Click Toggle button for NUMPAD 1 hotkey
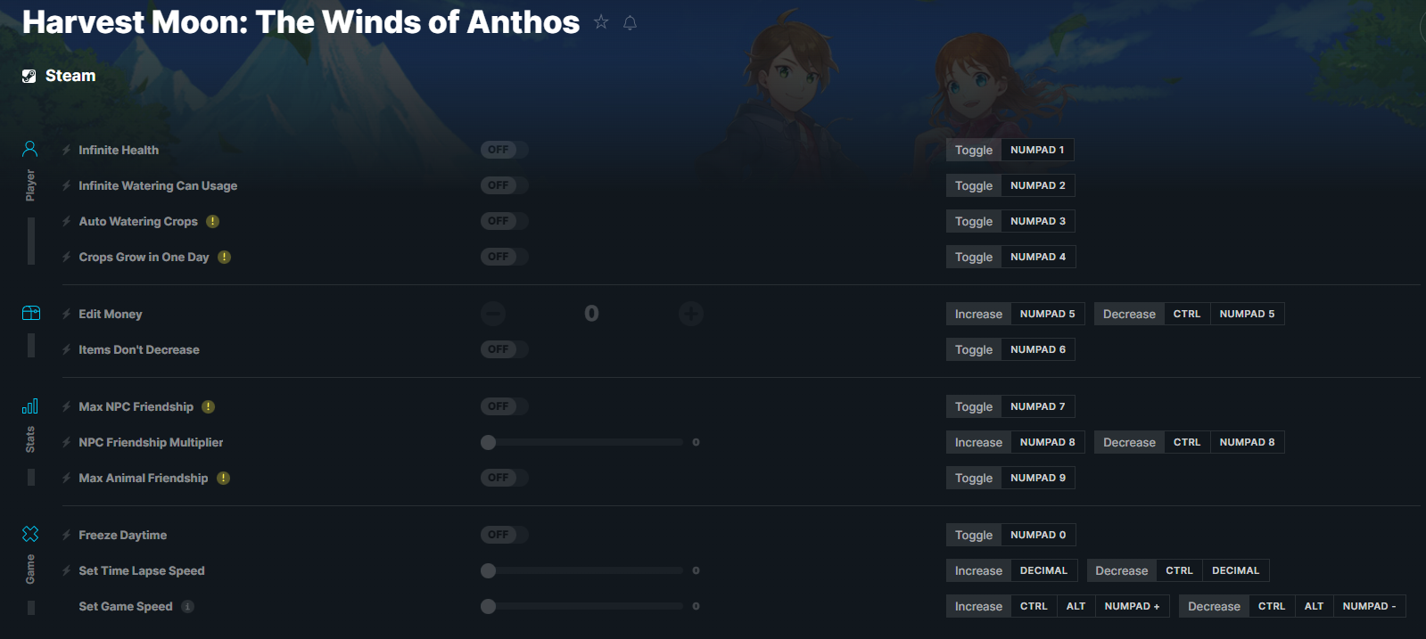Screen dimensions: 1426x639 [x=974, y=150]
